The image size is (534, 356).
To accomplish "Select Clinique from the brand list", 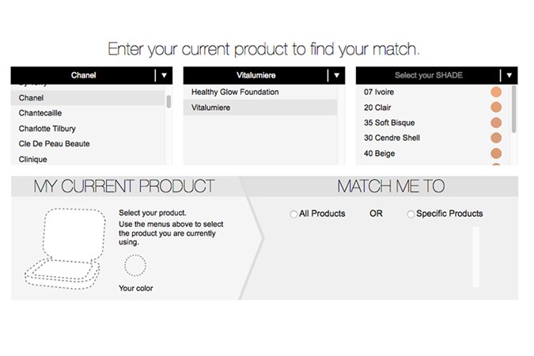I will pos(33,159).
